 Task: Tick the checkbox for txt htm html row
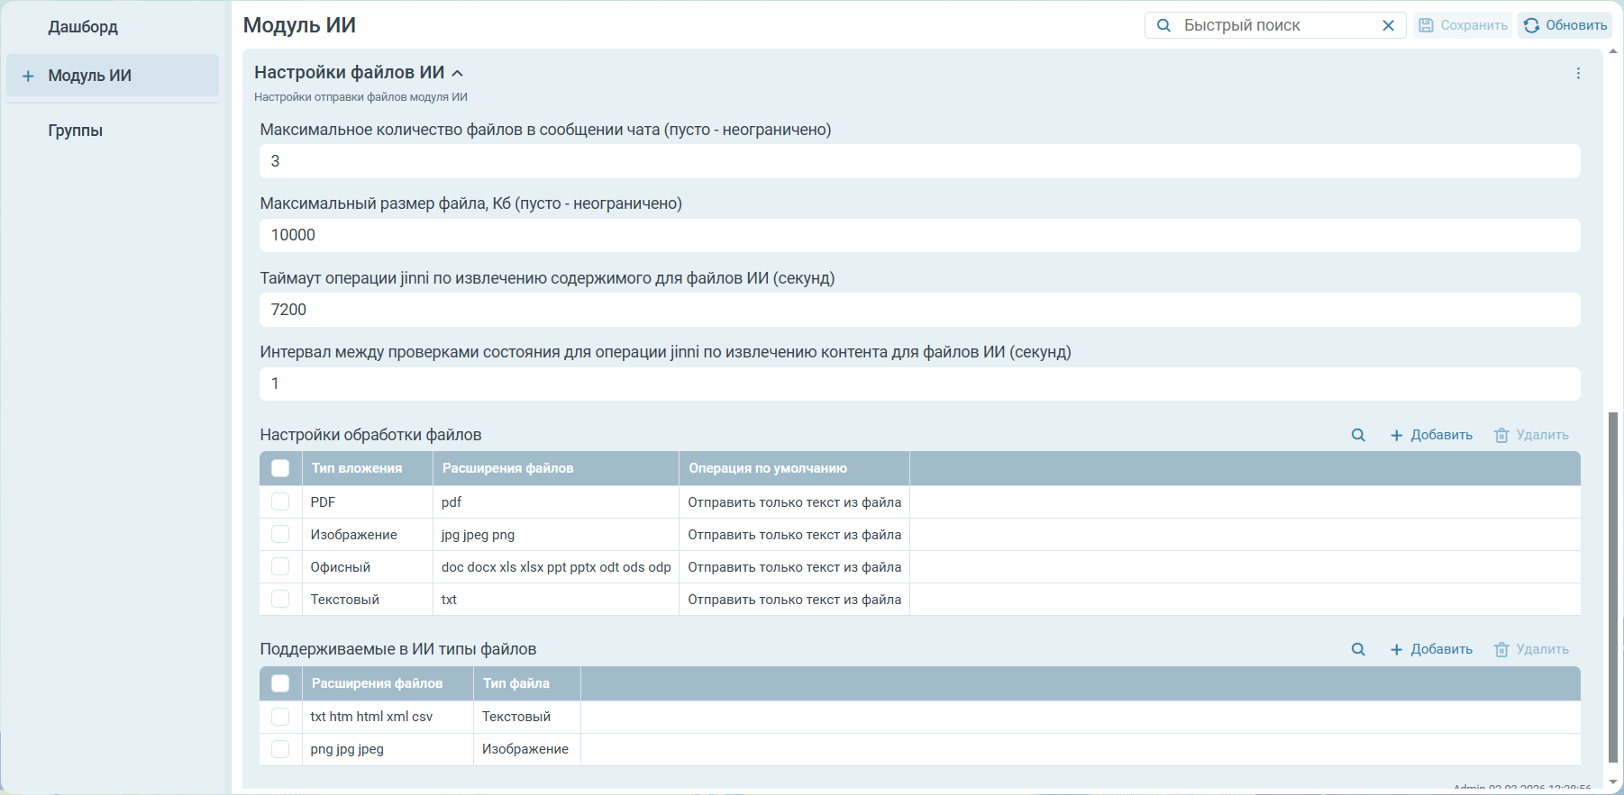tap(280, 717)
